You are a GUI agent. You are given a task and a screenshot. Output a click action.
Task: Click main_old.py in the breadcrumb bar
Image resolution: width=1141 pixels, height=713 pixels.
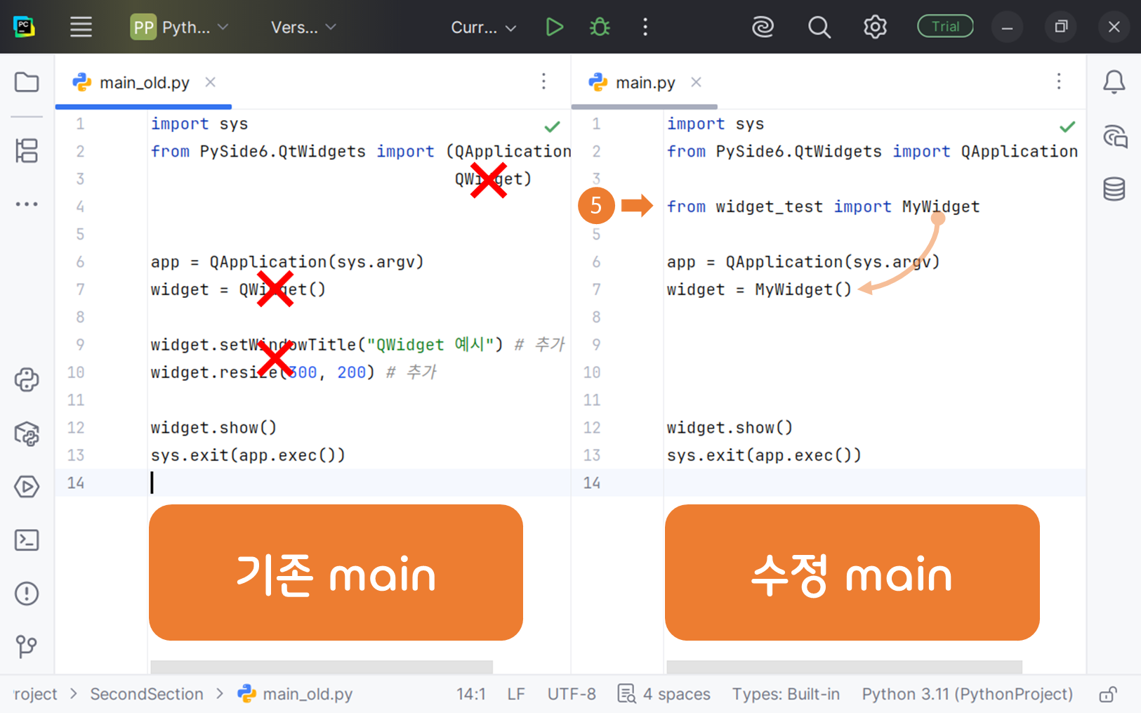point(295,694)
